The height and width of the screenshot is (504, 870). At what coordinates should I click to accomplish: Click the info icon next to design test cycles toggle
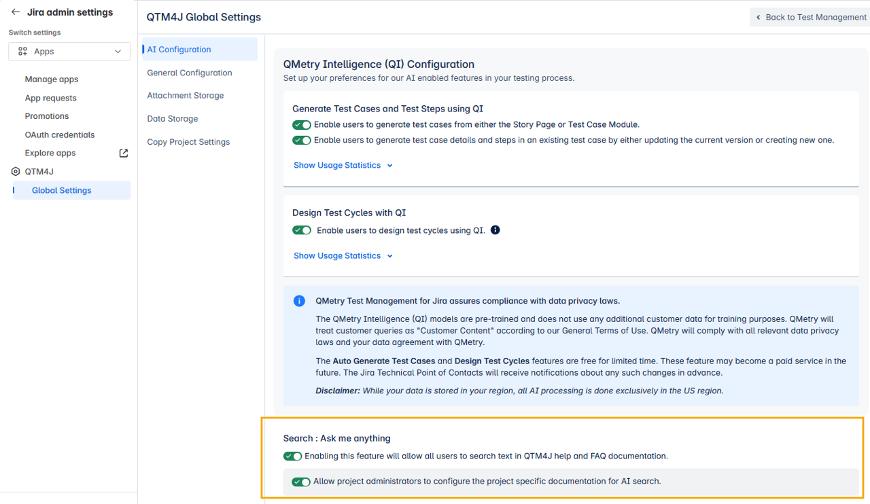[x=495, y=230]
